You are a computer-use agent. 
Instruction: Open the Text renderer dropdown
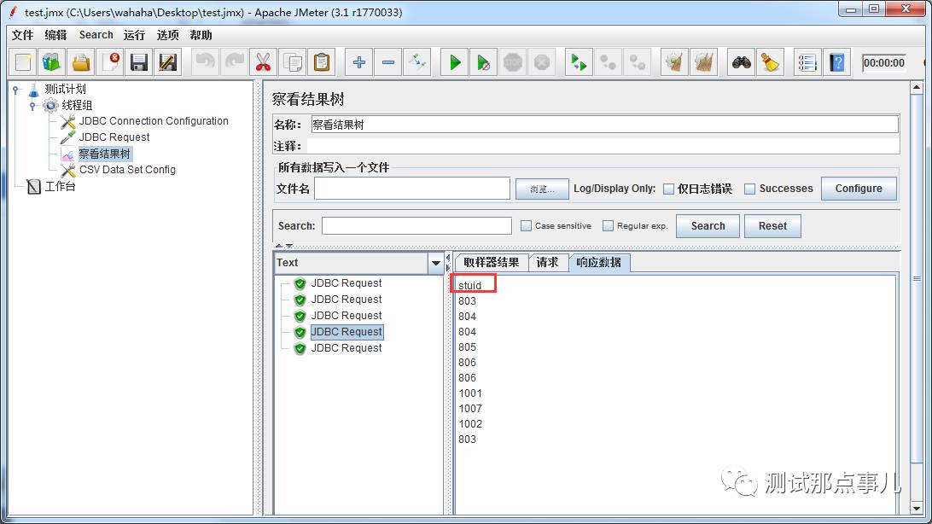(435, 263)
